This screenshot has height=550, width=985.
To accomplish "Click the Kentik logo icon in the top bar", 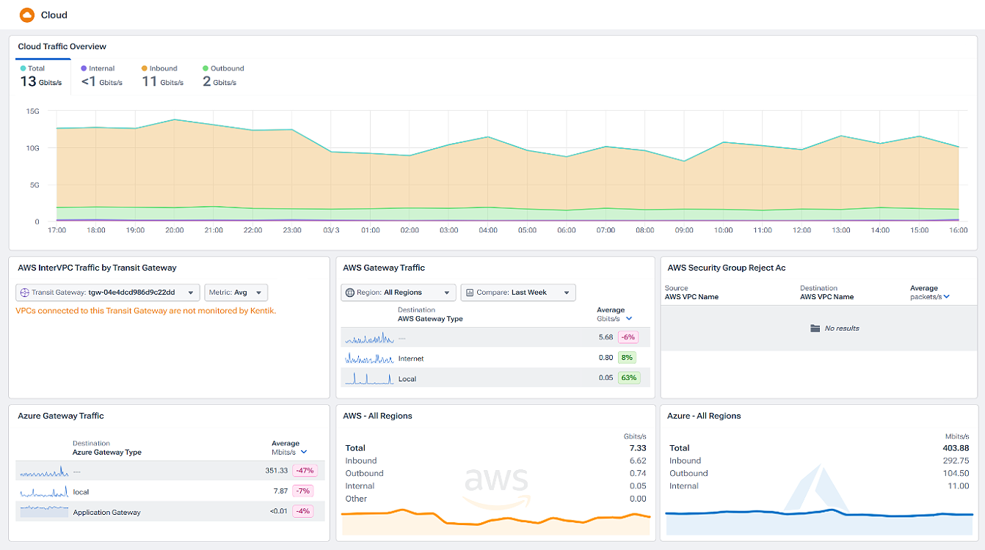I will tap(28, 15).
